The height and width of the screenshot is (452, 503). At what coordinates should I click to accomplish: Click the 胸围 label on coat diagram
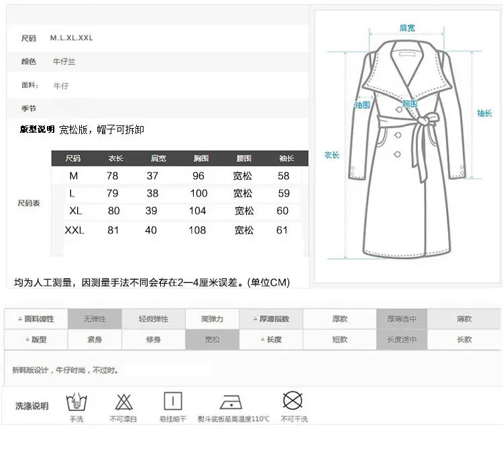pos(410,104)
